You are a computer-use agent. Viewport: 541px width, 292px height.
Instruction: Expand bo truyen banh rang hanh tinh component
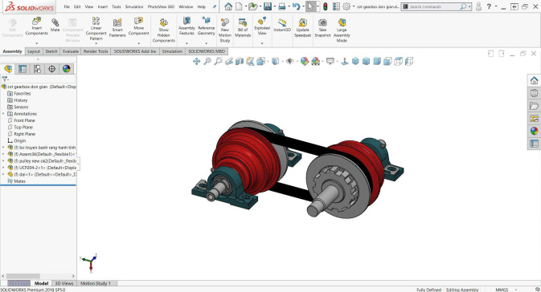tap(3, 148)
